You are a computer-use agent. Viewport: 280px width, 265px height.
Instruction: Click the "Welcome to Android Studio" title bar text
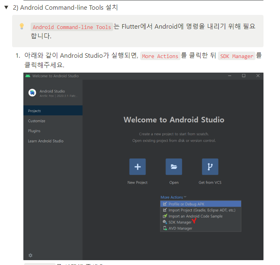pyautogui.click(x=55, y=76)
